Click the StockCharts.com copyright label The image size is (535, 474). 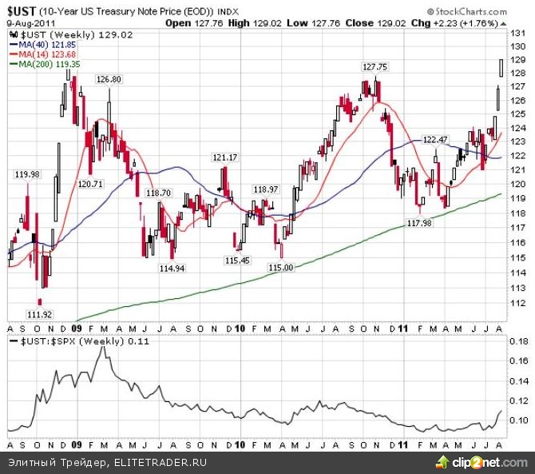coord(467,12)
